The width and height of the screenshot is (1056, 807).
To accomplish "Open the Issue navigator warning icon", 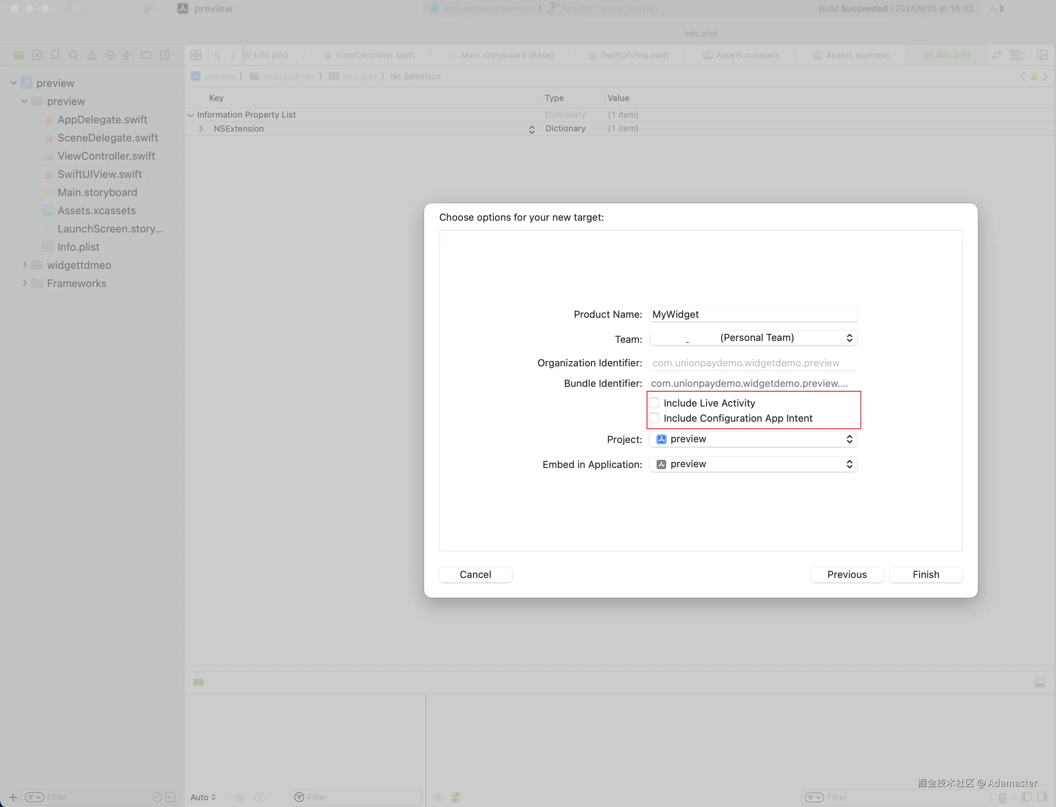I will pos(91,55).
